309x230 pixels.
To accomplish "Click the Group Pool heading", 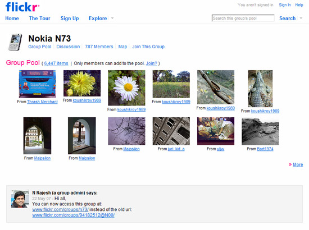I will tap(23, 63).
